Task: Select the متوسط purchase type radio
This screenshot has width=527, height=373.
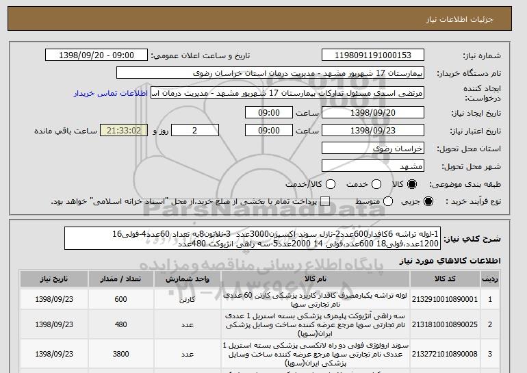Action: (388, 201)
